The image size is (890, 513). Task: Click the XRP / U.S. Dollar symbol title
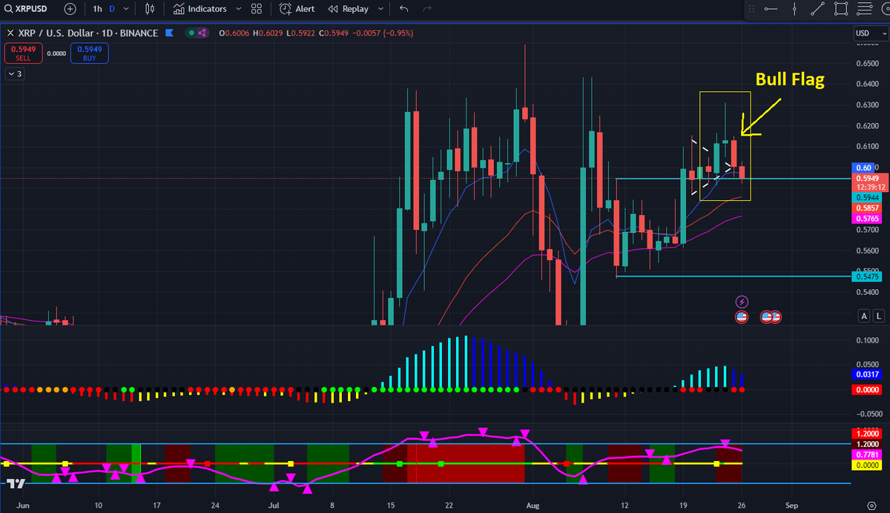88,33
